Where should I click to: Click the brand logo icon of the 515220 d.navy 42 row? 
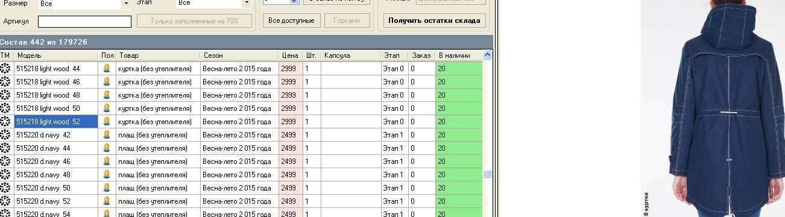point(6,135)
